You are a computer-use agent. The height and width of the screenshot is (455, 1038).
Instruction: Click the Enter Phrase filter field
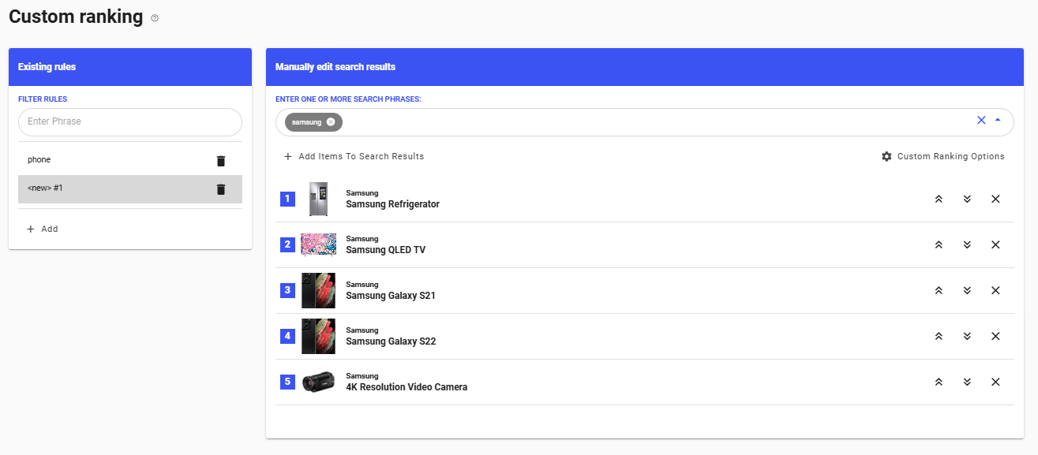pos(129,121)
